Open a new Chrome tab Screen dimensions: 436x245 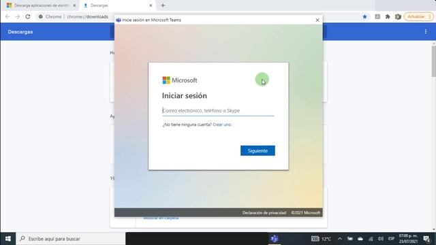pos(163,5)
